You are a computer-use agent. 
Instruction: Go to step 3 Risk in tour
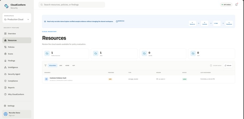click(217, 23)
